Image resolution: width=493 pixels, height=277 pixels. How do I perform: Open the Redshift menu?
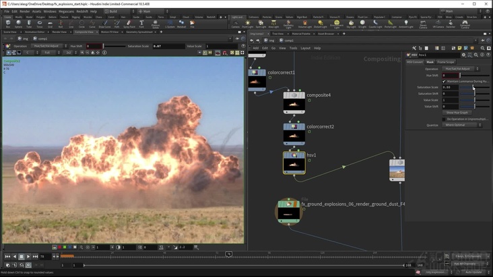click(x=82, y=11)
